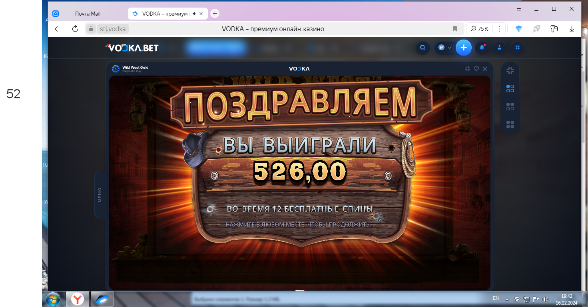This screenshot has width=588, height=307.
Task: Click the Wild West Gold provider icon
Action: 116,69
